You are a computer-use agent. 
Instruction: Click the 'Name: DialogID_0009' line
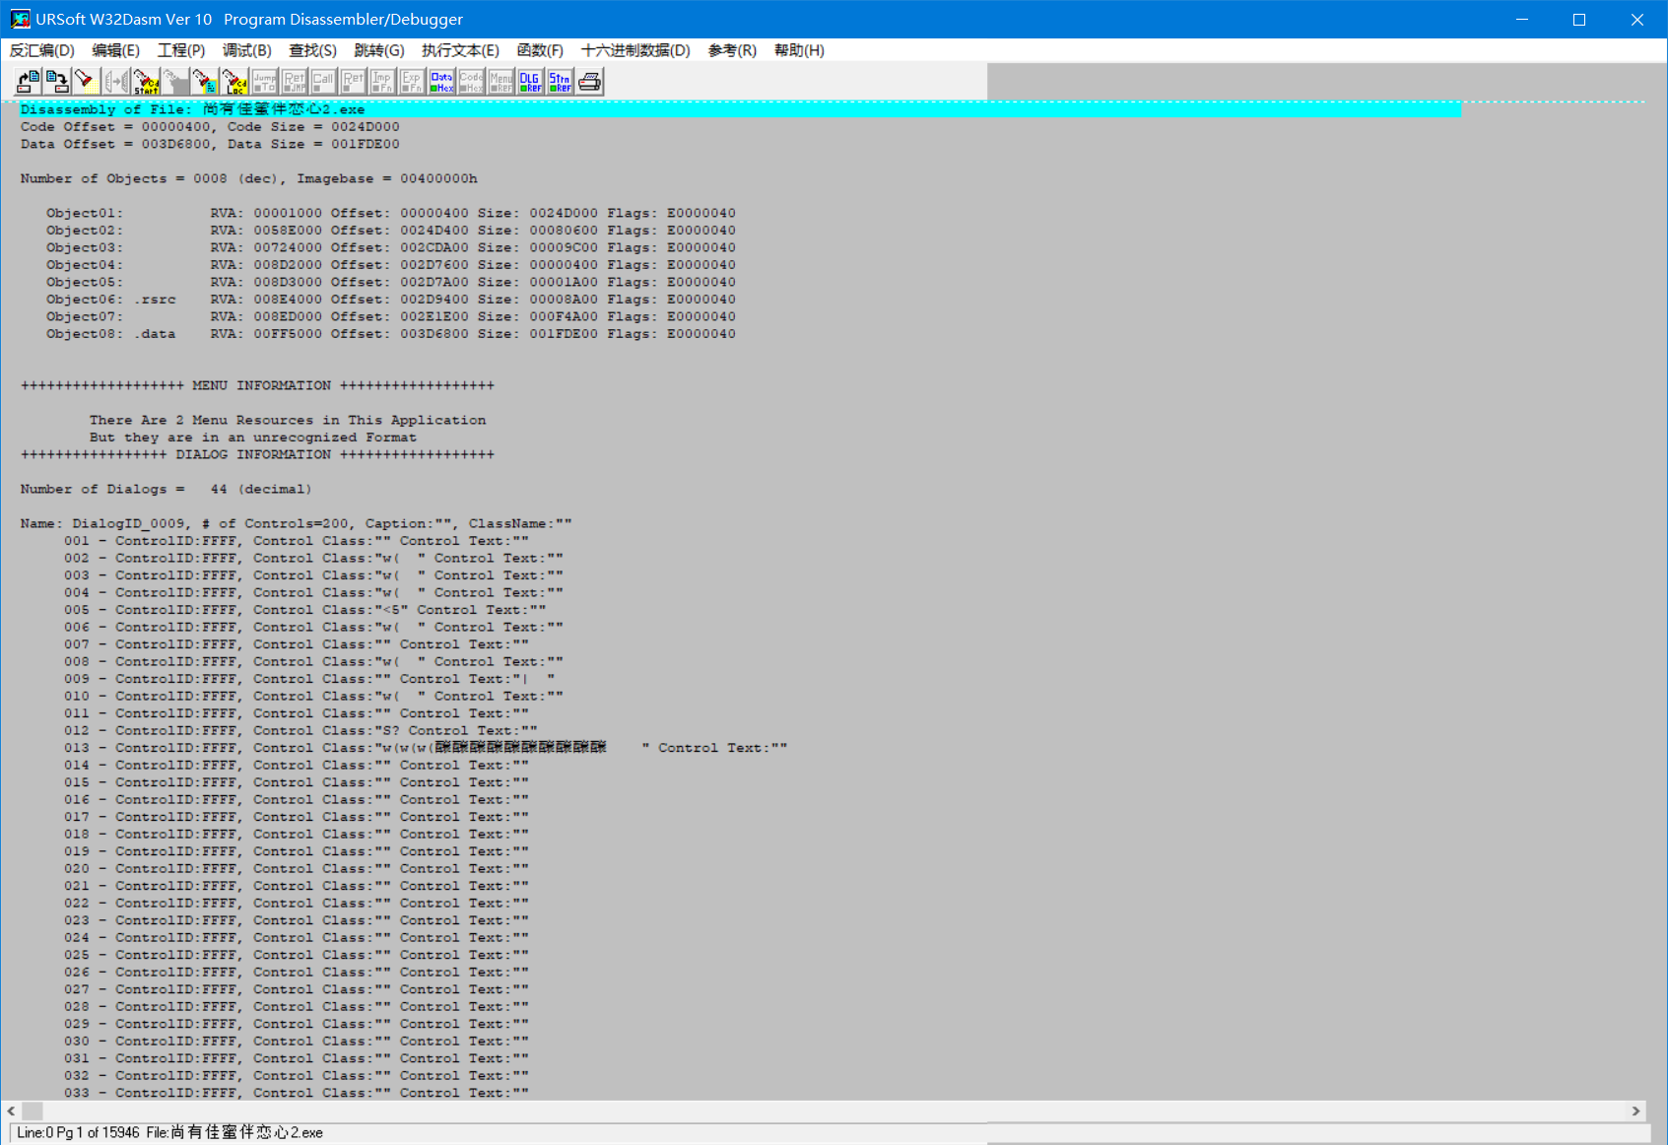[296, 523]
